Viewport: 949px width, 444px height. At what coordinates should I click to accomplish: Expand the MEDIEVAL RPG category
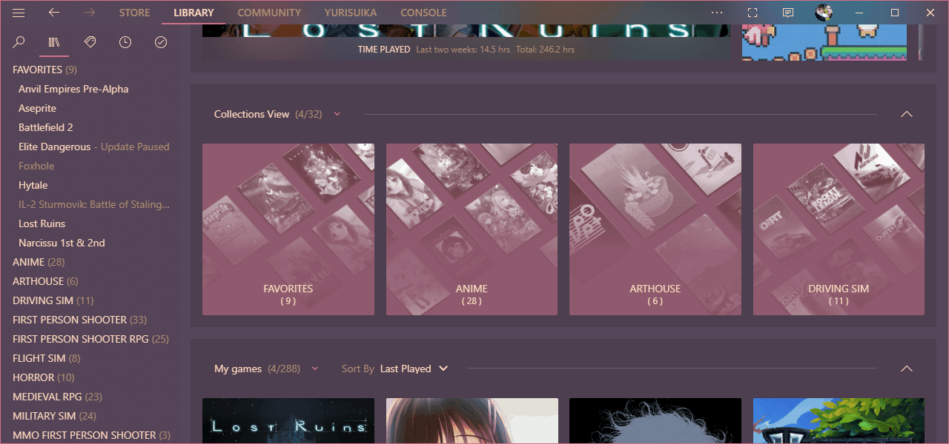(x=58, y=397)
